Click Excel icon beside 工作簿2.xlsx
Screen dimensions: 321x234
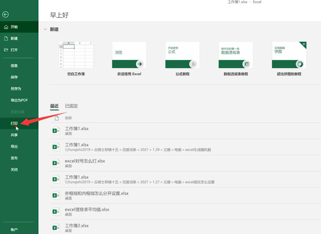coord(56,228)
